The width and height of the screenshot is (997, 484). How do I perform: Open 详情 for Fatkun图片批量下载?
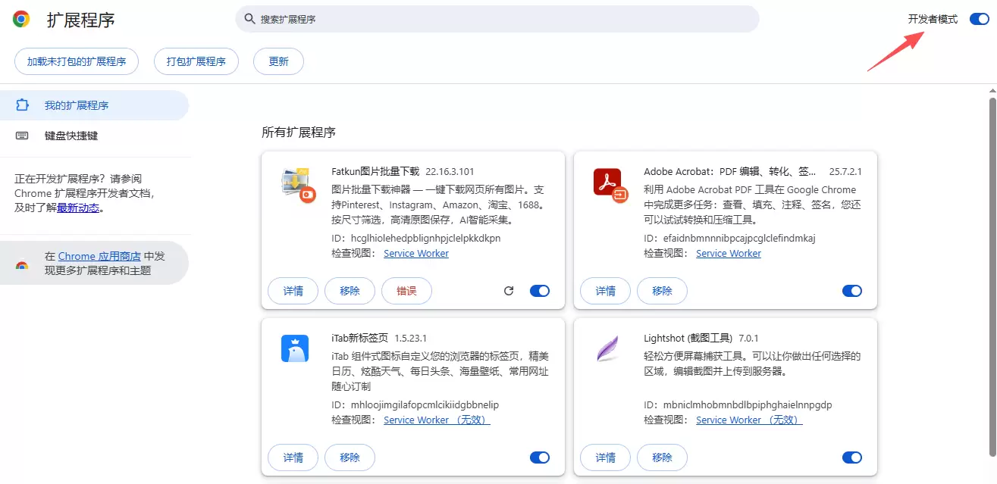click(293, 291)
